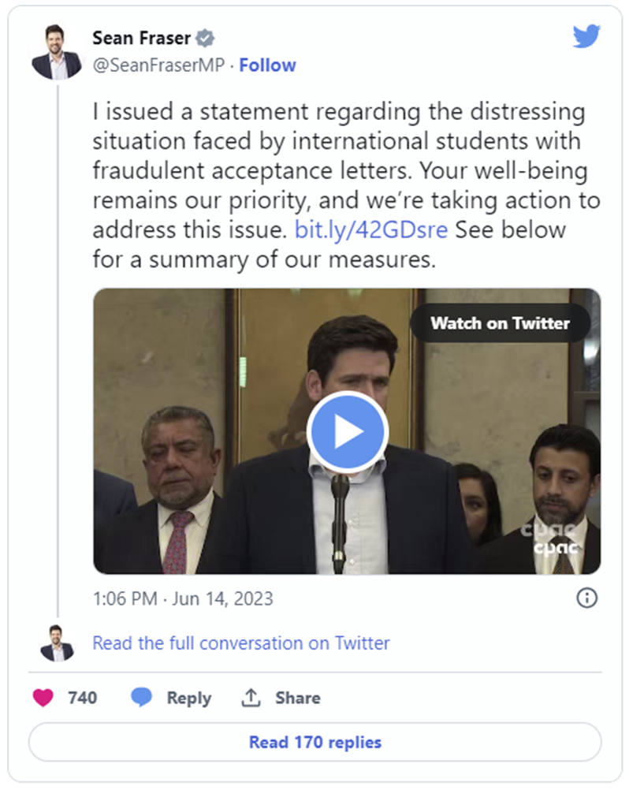Screen dimensions: 629x790
Task: Click the small avatar beside full conversation link
Action: pyautogui.click(x=56, y=643)
